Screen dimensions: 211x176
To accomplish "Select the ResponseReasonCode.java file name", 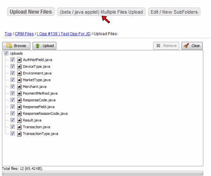I will [x=45, y=114].
